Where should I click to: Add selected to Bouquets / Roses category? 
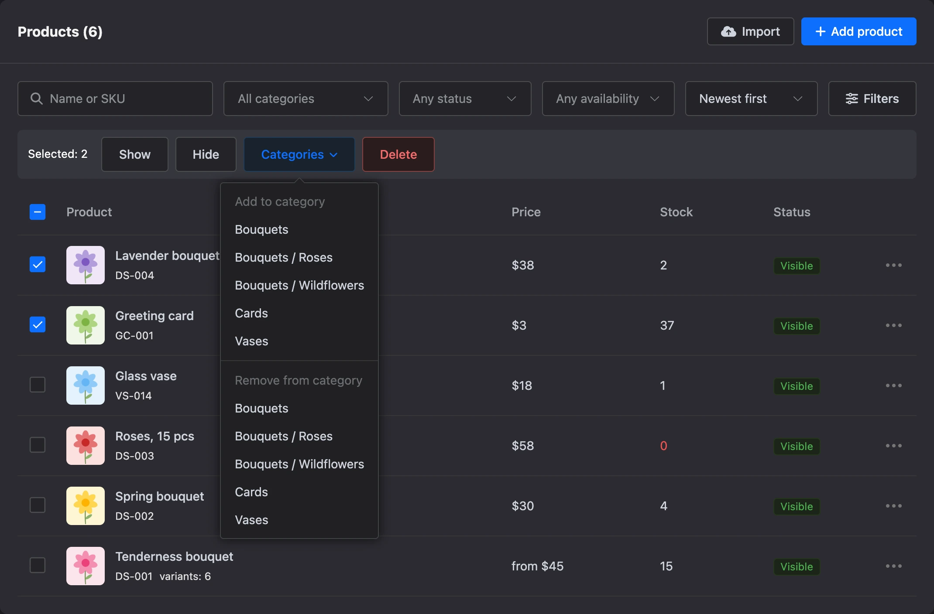coord(299,257)
